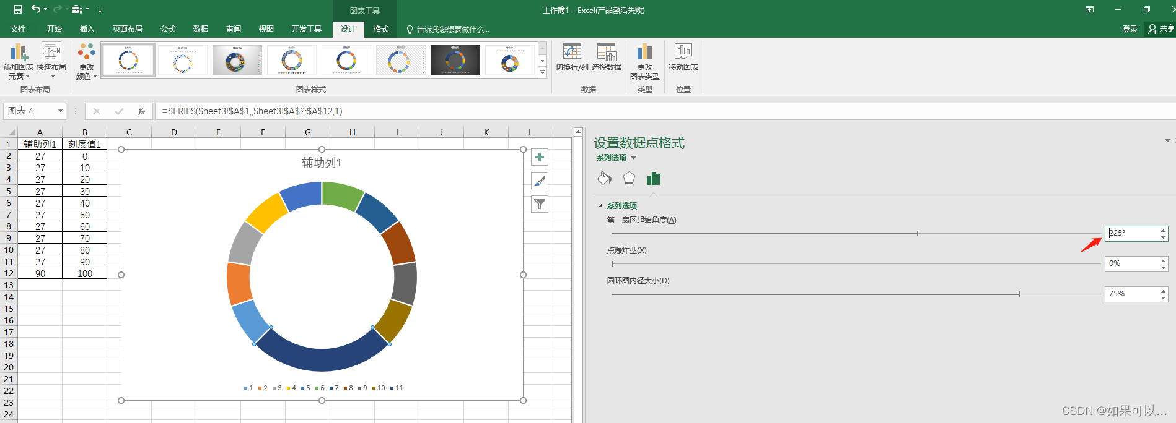The height and width of the screenshot is (423, 1176).
Task: Open Quick Layout gallery
Action: pos(51,61)
